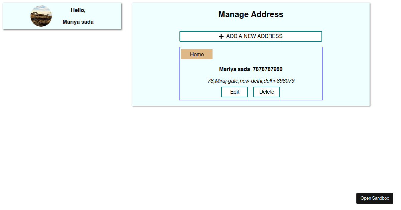Open Sandbox via the bottom-right button
This screenshot has width=401, height=210.
click(375, 198)
